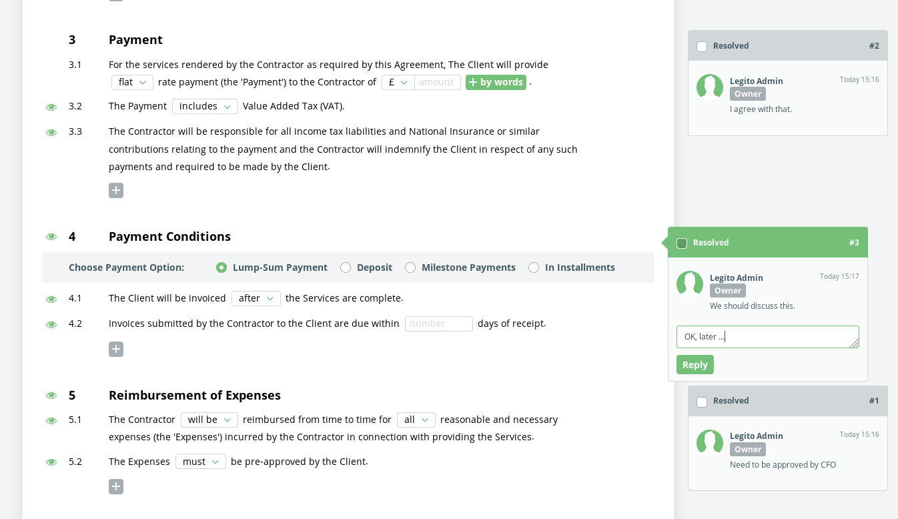Mark comment #2 as Resolved

coord(702,46)
